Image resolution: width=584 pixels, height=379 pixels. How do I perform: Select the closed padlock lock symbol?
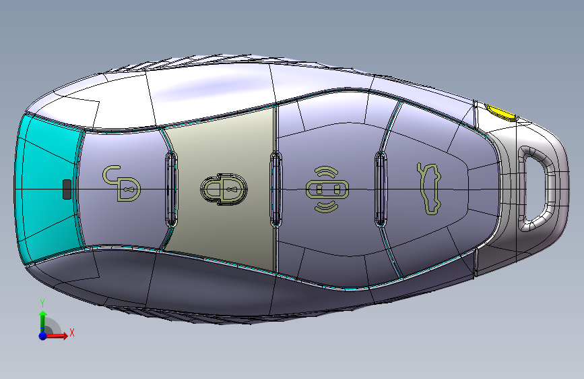click(x=224, y=189)
